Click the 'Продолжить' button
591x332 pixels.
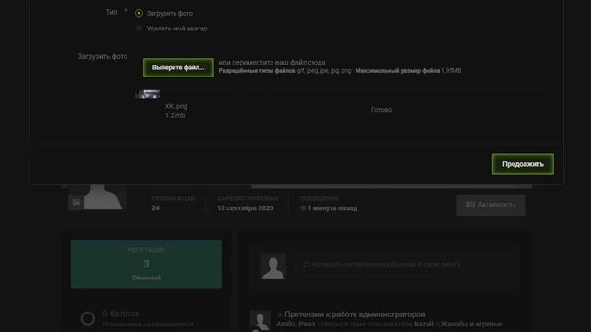click(523, 164)
